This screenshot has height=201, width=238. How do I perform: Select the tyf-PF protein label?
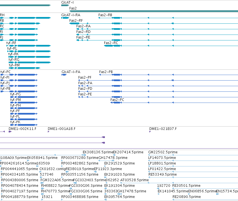click(15, 111)
